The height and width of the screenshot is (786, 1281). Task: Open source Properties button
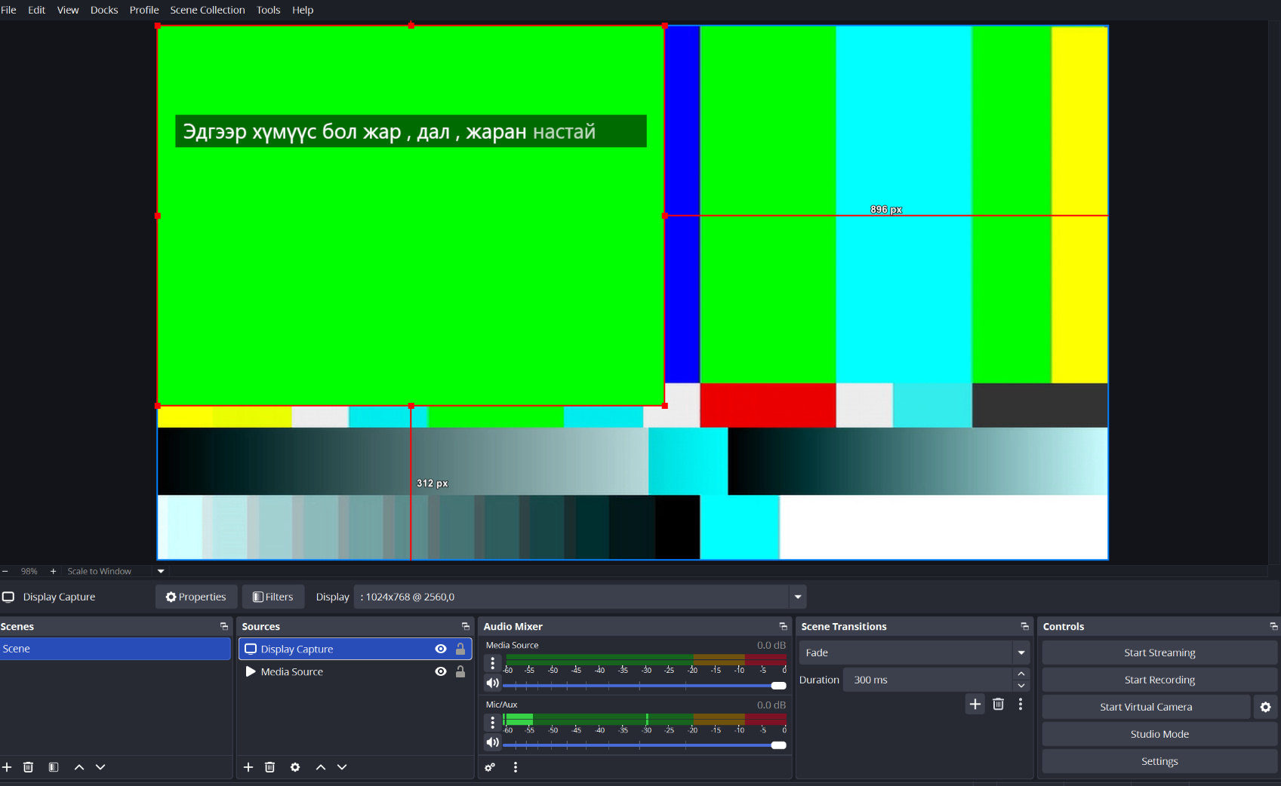(x=196, y=597)
